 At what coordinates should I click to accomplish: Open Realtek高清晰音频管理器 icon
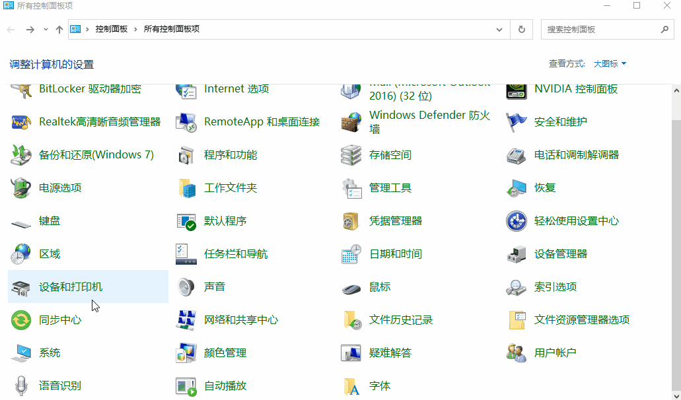[x=21, y=122]
